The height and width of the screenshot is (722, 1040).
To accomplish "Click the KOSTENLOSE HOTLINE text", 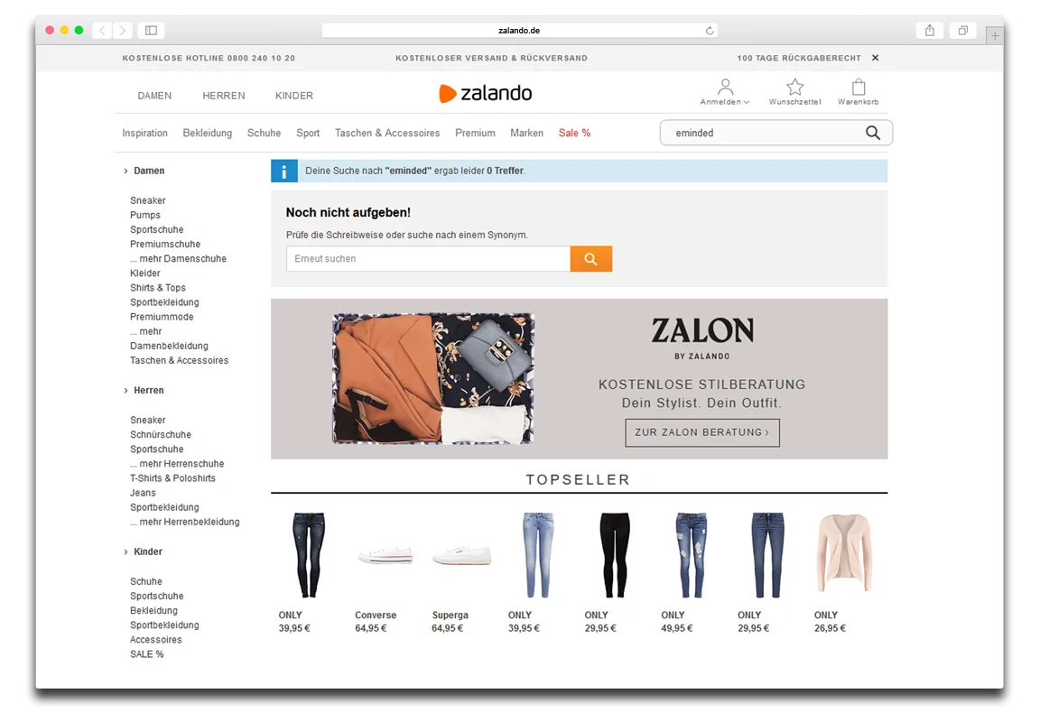I will point(209,59).
